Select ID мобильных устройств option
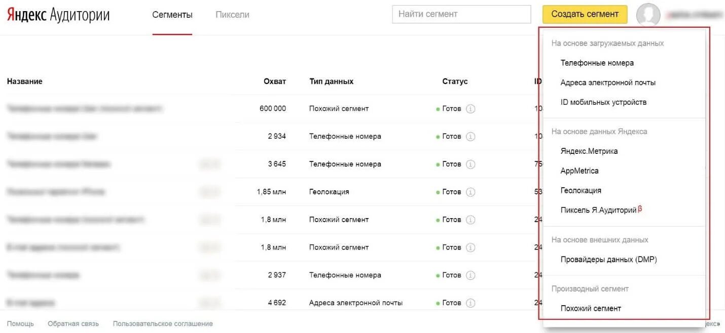The height and width of the screenshot is (333, 725). tap(603, 102)
